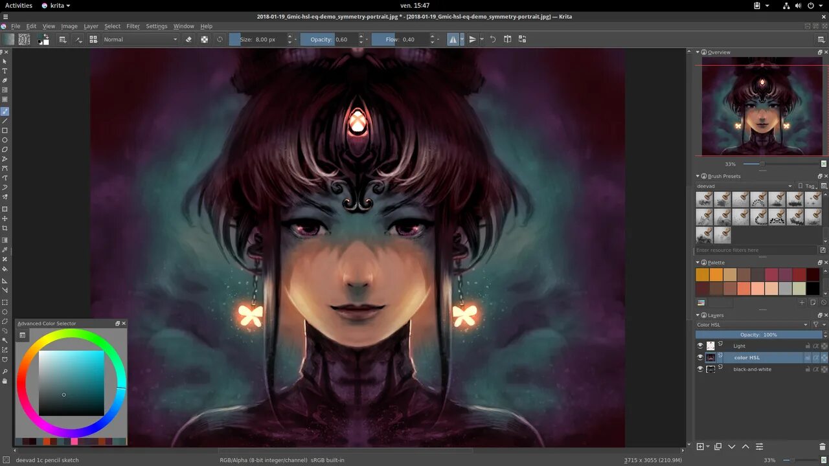Select the Line tool
The width and height of the screenshot is (829, 466).
point(5,121)
